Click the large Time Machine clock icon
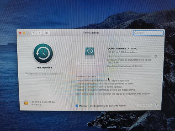Screen dimensions: 175x131 [43, 53]
